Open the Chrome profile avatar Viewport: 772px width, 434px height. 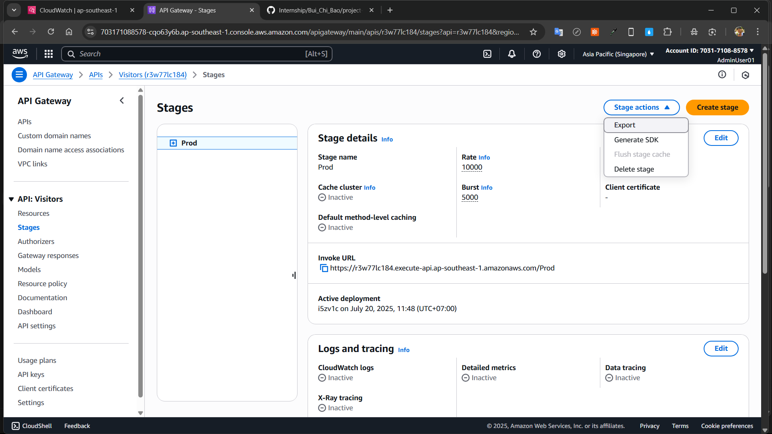(739, 32)
